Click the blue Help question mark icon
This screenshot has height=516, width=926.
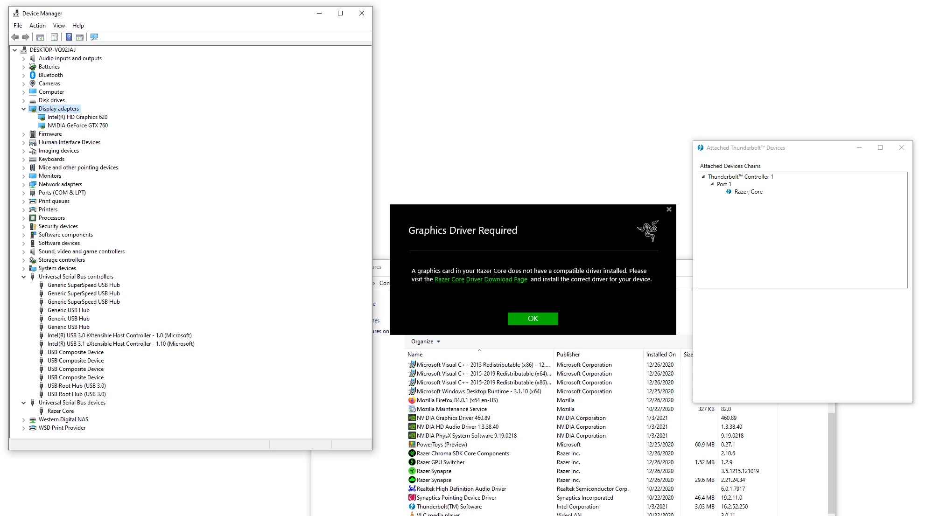point(69,37)
